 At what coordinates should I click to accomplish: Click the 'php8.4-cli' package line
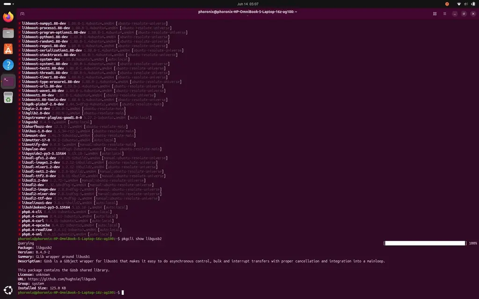(x=65, y=212)
